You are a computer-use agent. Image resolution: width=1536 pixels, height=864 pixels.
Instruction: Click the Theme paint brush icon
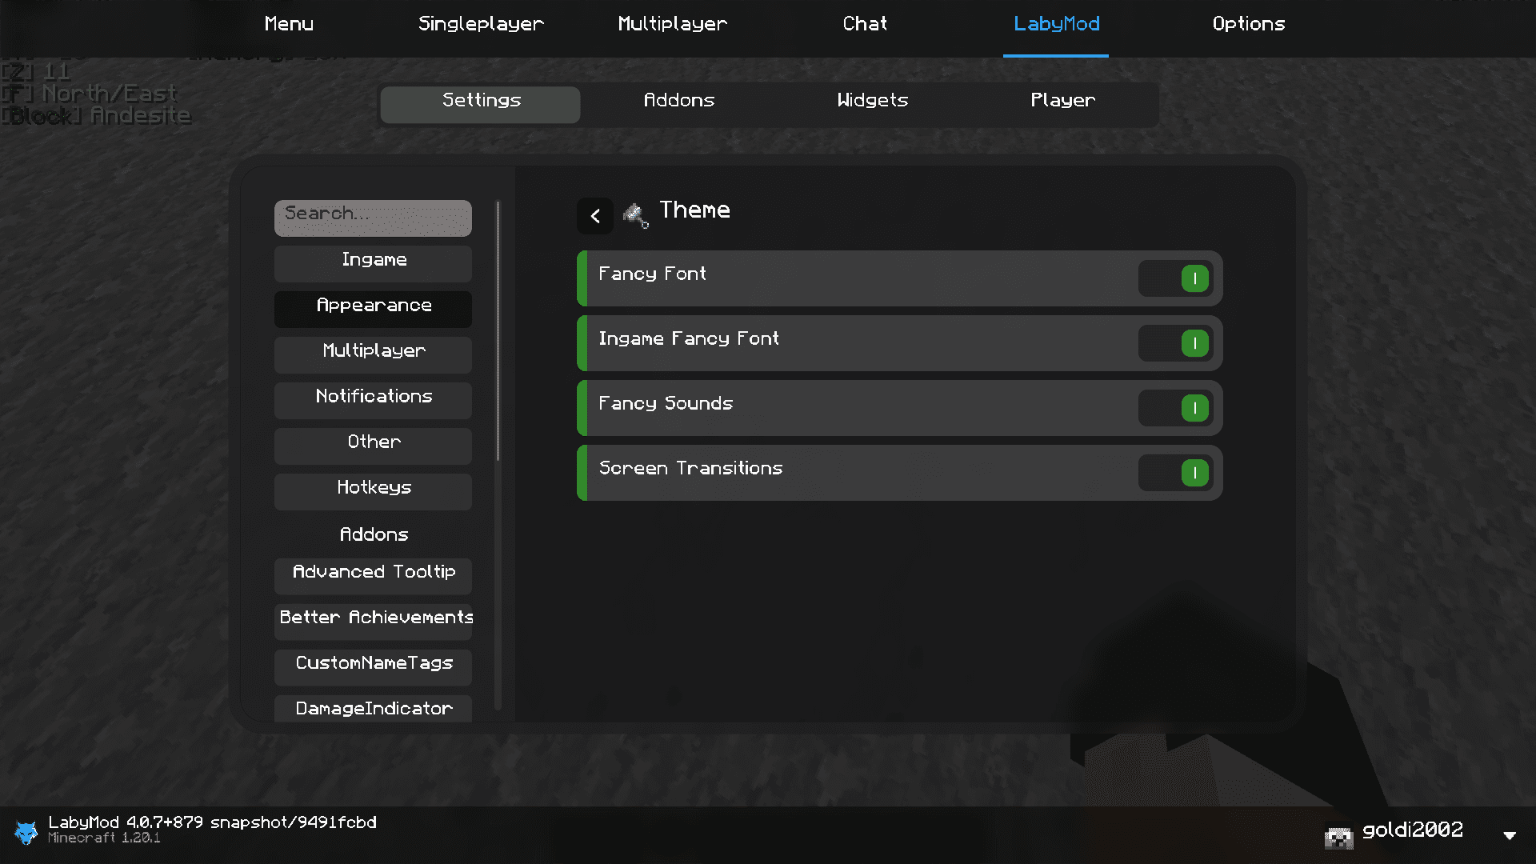click(x=636, y=214)
